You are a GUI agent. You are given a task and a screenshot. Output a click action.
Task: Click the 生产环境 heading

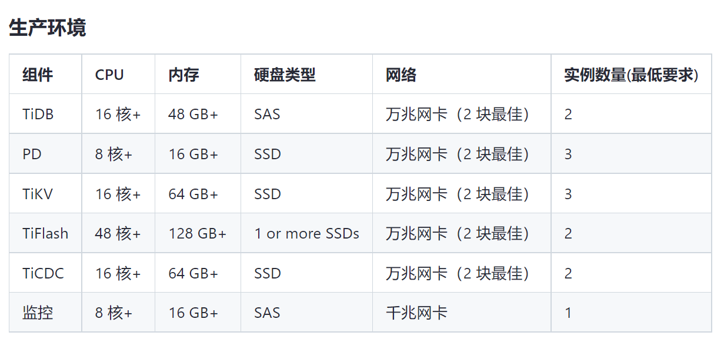[x=48, y=28]
